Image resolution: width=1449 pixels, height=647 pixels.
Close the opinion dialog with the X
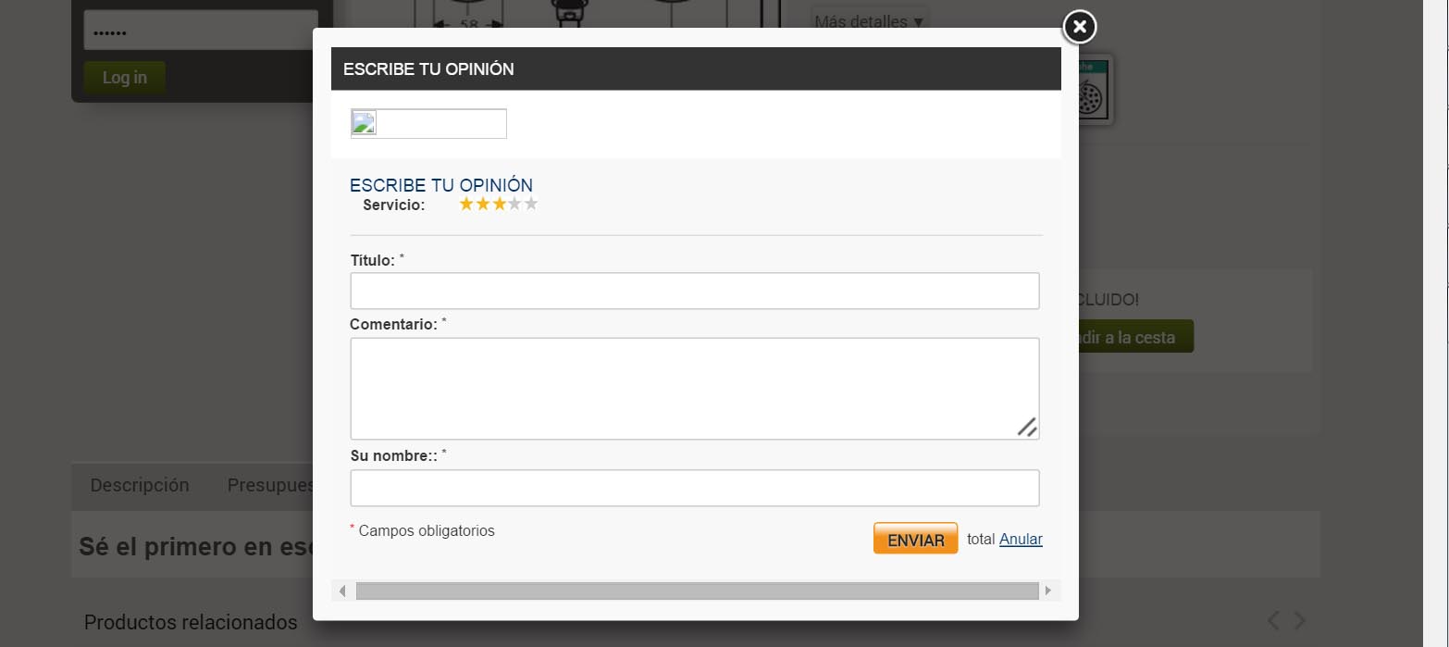click(1079, 27)
